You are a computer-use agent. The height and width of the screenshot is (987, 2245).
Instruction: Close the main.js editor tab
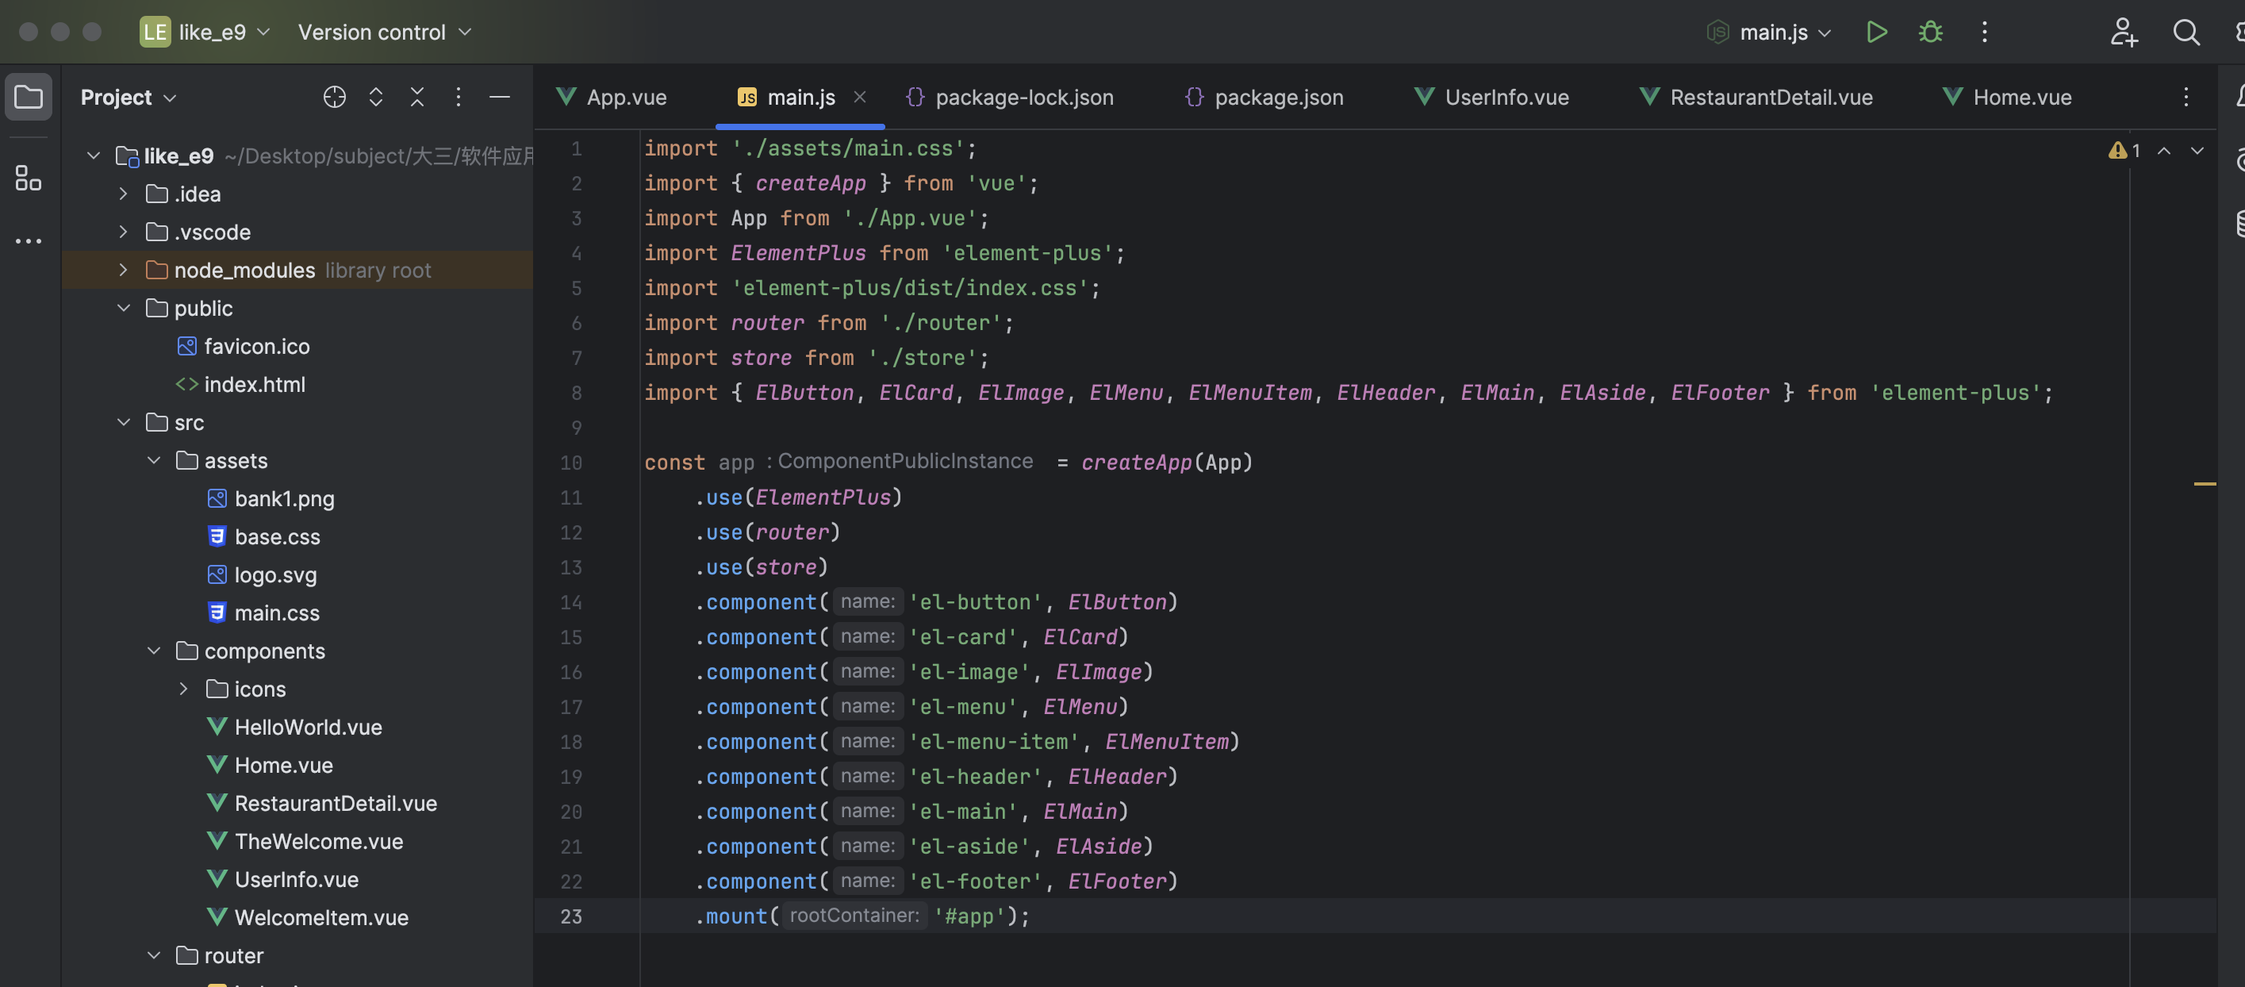point(859,97)
